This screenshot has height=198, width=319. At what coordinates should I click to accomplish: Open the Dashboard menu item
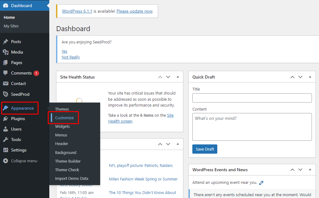coord(25,6)
